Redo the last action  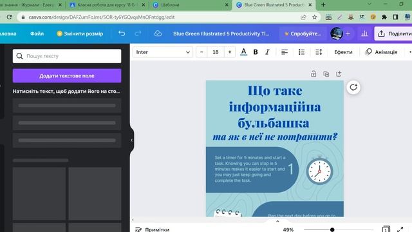coord(138,34)
